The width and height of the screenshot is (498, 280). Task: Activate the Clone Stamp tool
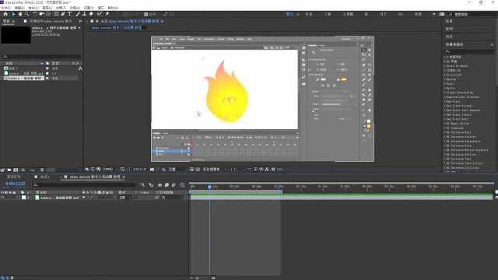84,14
